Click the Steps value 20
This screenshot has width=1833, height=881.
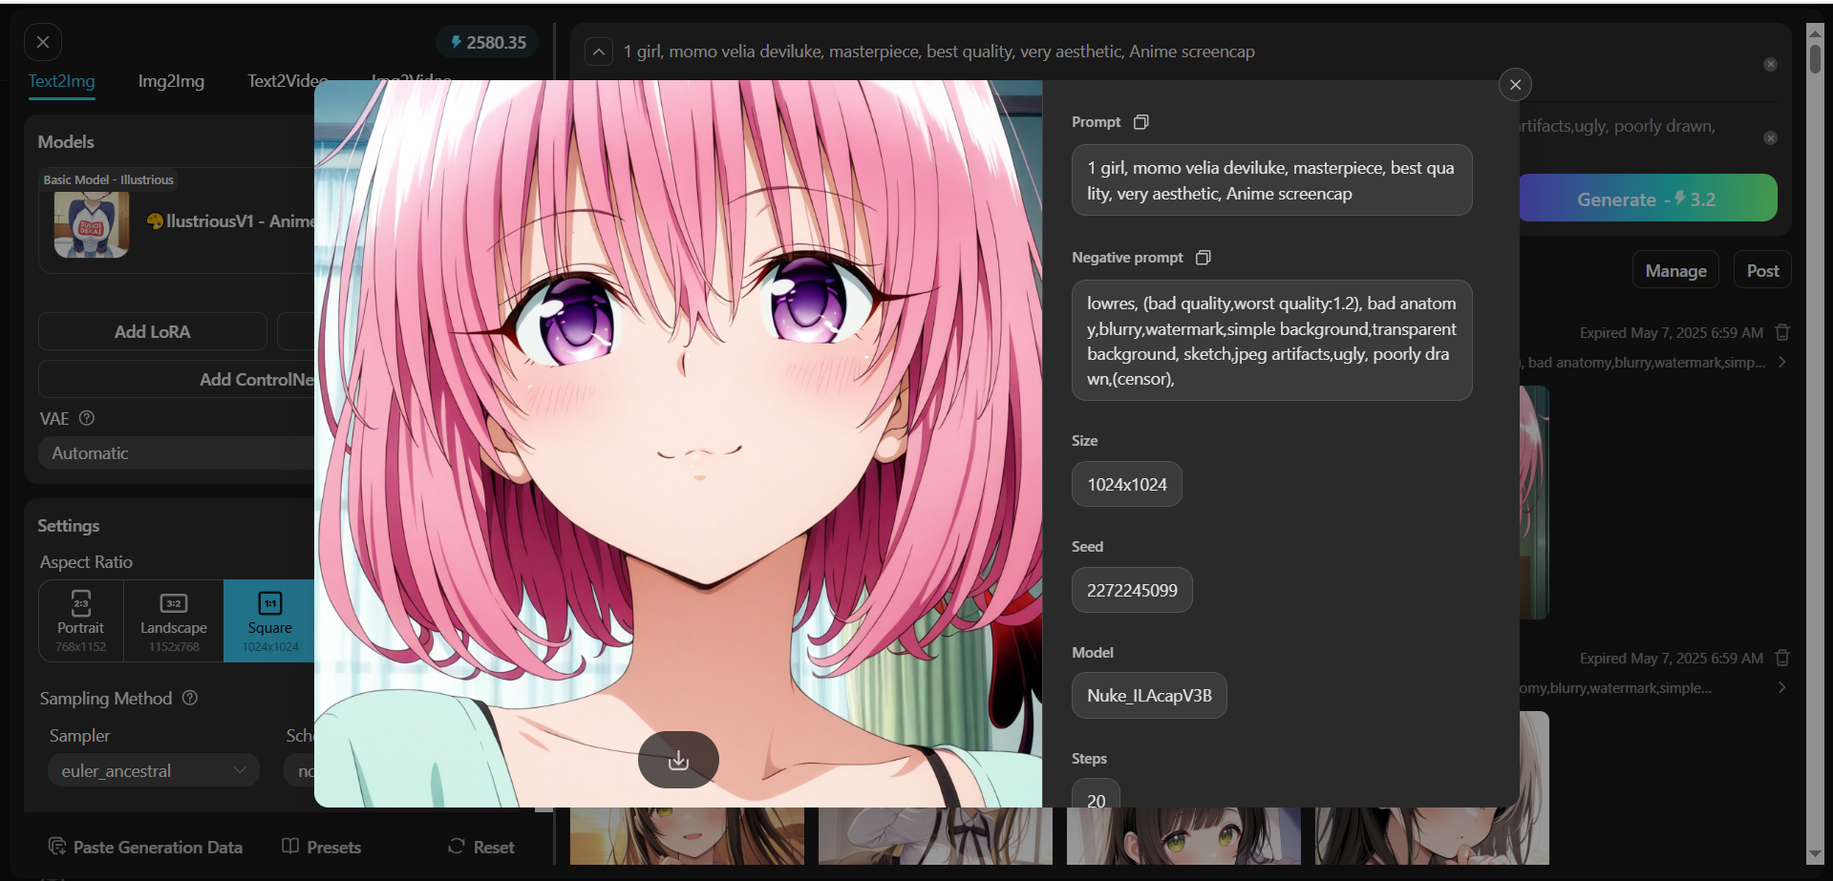(x=1097, y=793)
